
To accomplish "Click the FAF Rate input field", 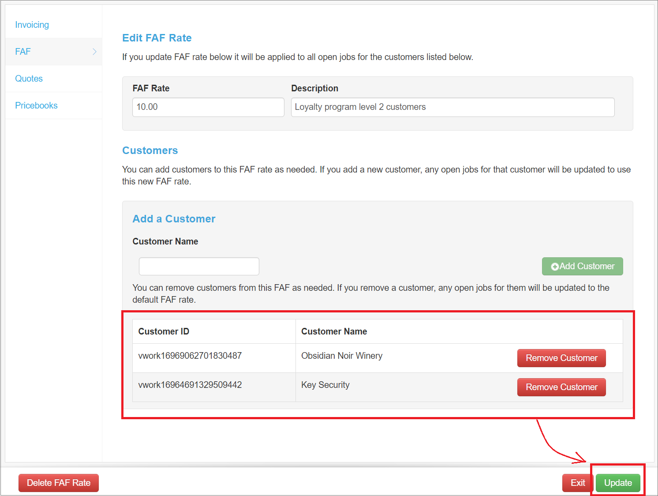I will 208,107.
